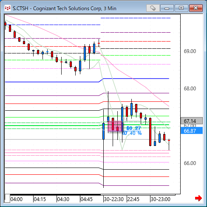Viewport: 207px width, 207px height.
Task: Click the pink highlighted rectangle on chart
Action: [x=115, y=126]
